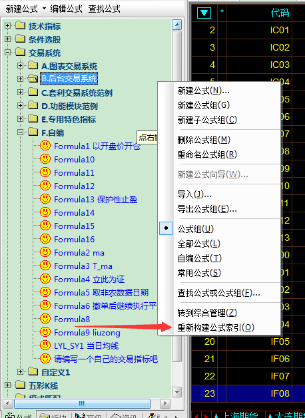Click the smiley icon of LYL_SY1
This screenshot has height=418, width=305.
pos(45,345)
